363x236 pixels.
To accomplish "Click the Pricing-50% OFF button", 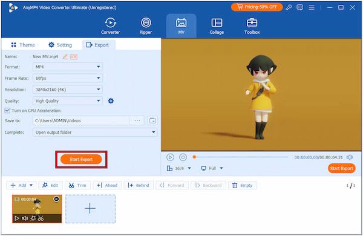I will click(257, 7).
